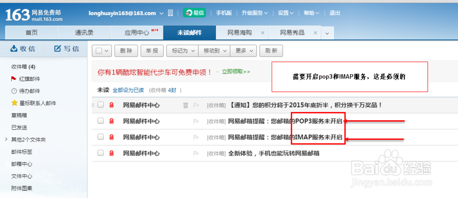Click 全部设为已读 link
The height and width of the screenshot is (198, 458).
[x=128, y=91]
